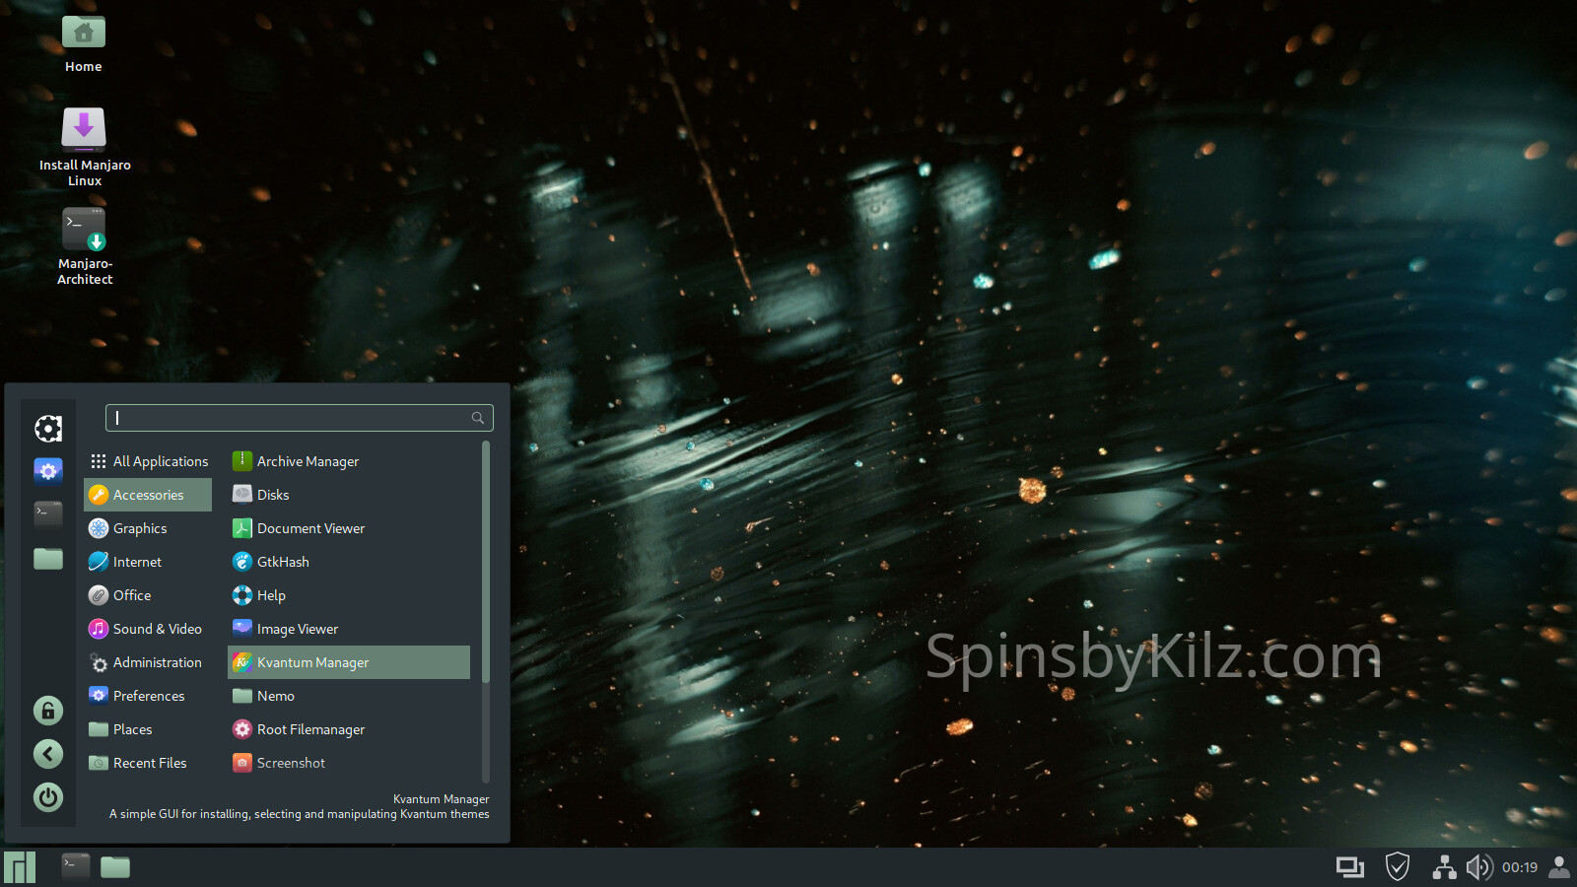This screenshot has width=1577, height=887.
Task: Click the network connection tray icon
Action: pos(1444,867)
